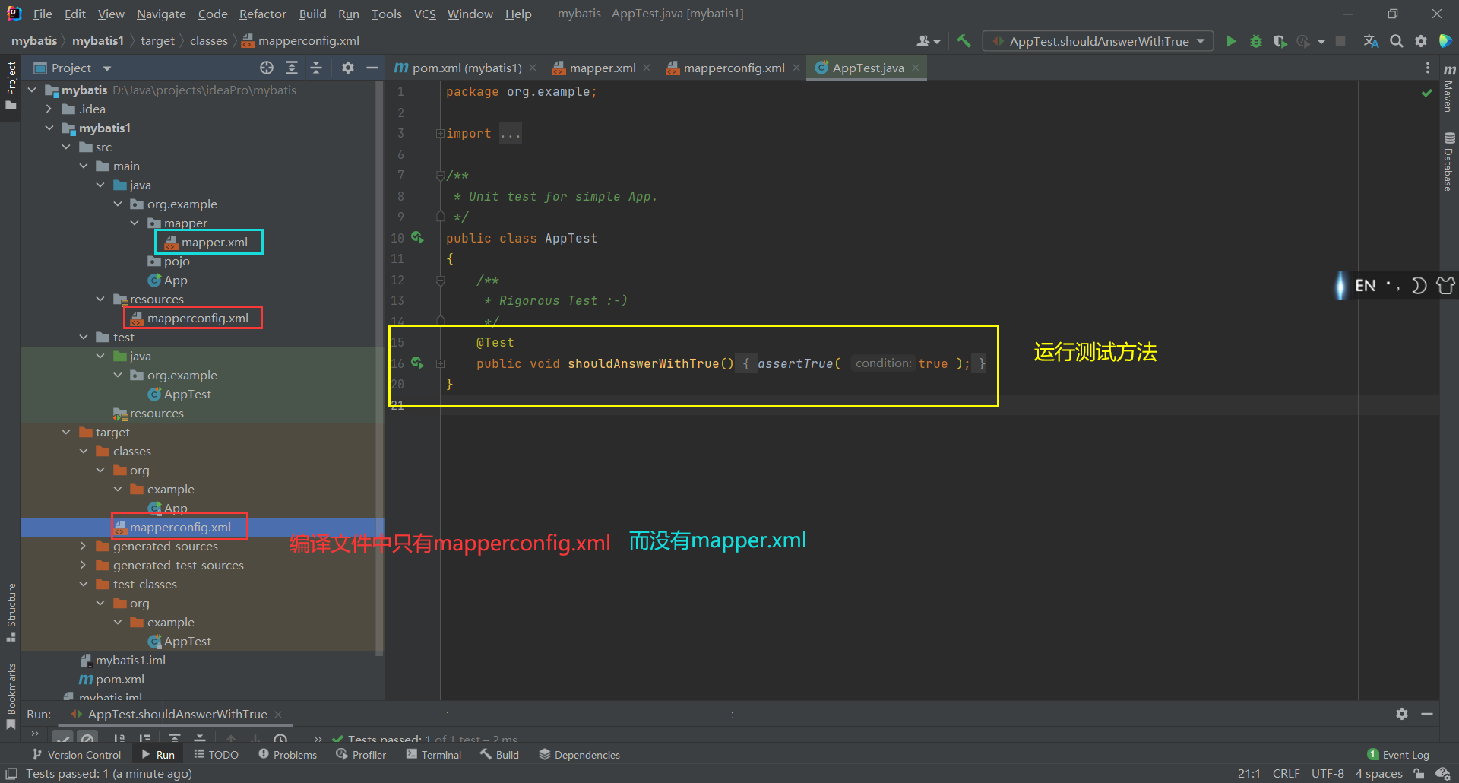Image resolution: width=1459 pixels, height=783 pixels.
Task: Expand the .idea folder in the project tree
Action: tap(49, 109)
